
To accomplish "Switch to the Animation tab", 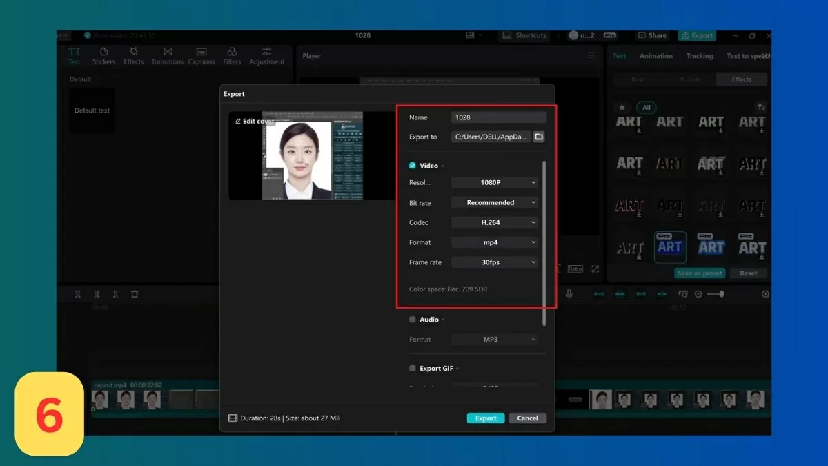I will click(x=655, y=56).
